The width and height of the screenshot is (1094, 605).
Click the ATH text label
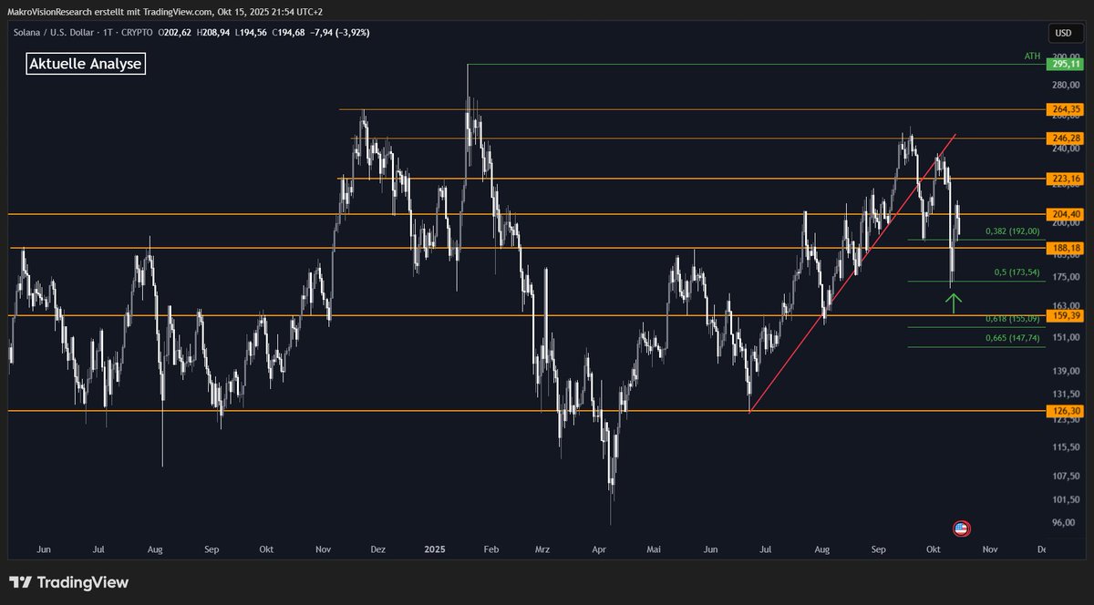tap(1032, 56)
